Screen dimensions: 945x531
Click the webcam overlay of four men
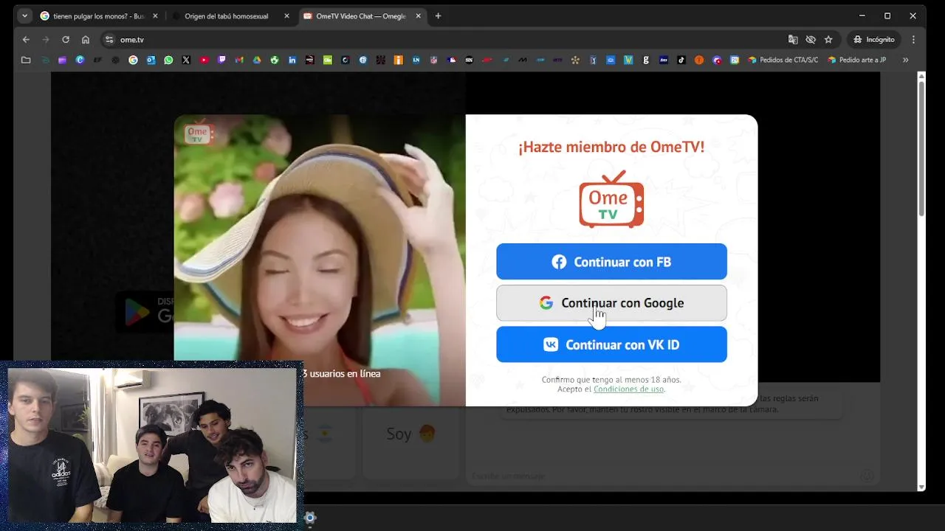pyautogui.click(x=151, y=445)
